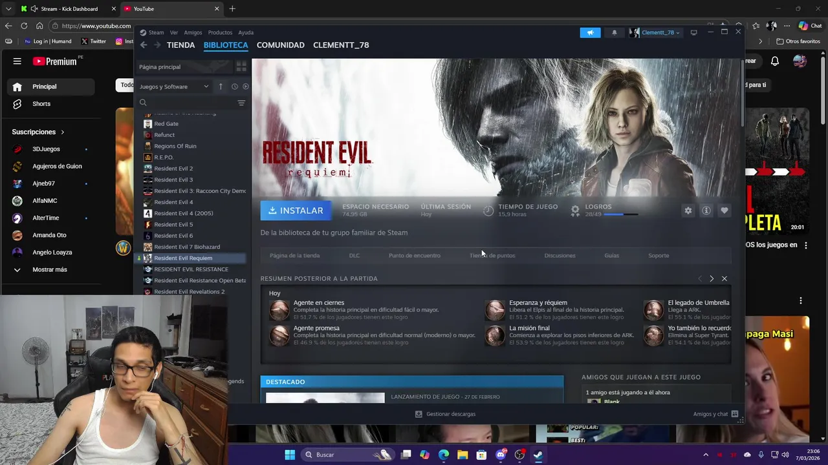Open Soporte link

659,256
